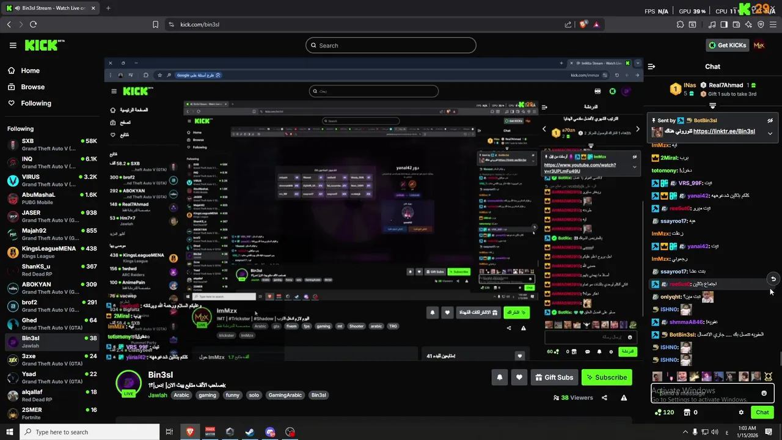Open the channel shop icon
This screenshot has width=782, height=440.
tap(686, 413)
